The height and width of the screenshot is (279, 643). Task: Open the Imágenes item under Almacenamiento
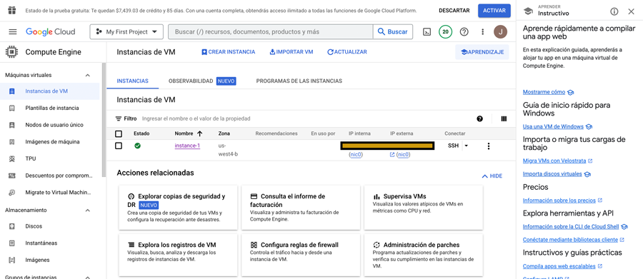(49, 260)
